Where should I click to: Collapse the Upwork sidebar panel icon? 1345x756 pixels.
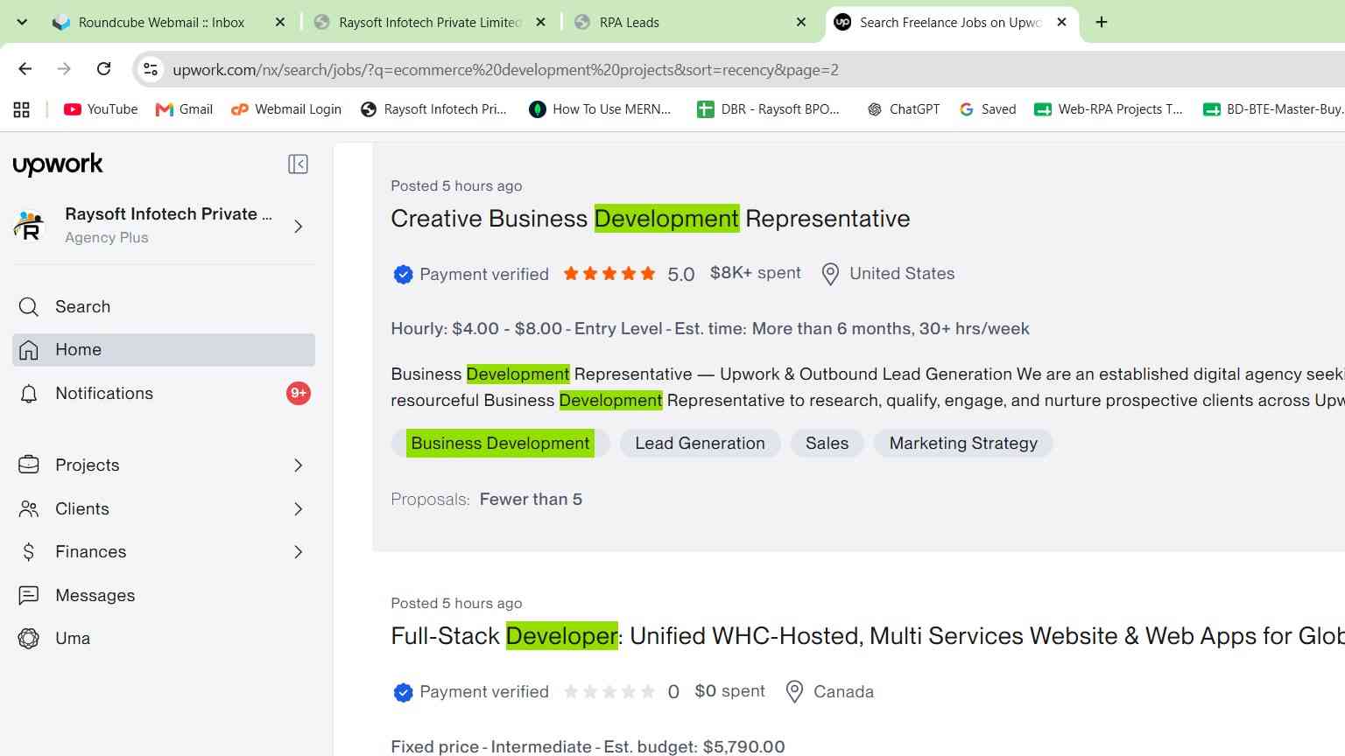pyautogui.click(x=298, y=164)
